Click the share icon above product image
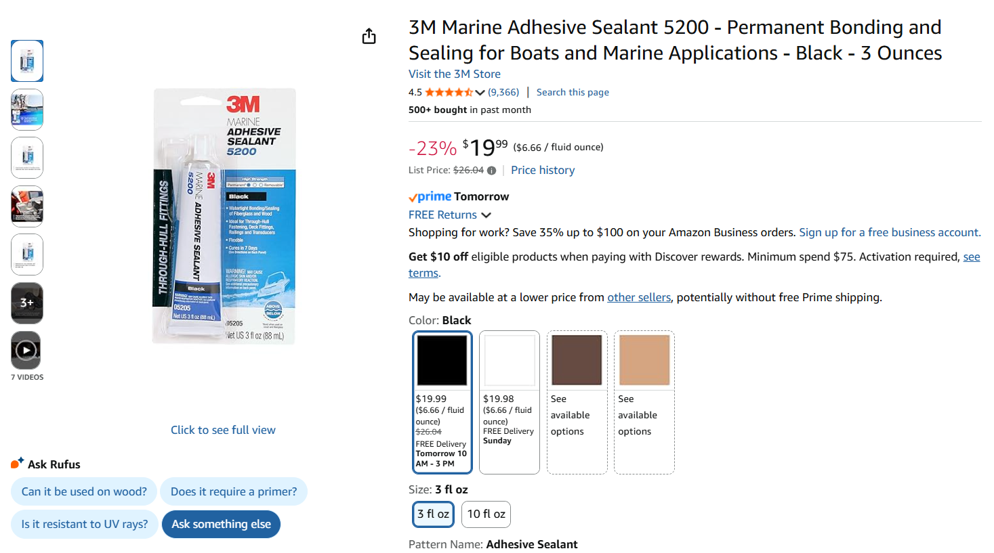Image resolution: width=994 pixels, height=553 pixels. click(369, 36)
